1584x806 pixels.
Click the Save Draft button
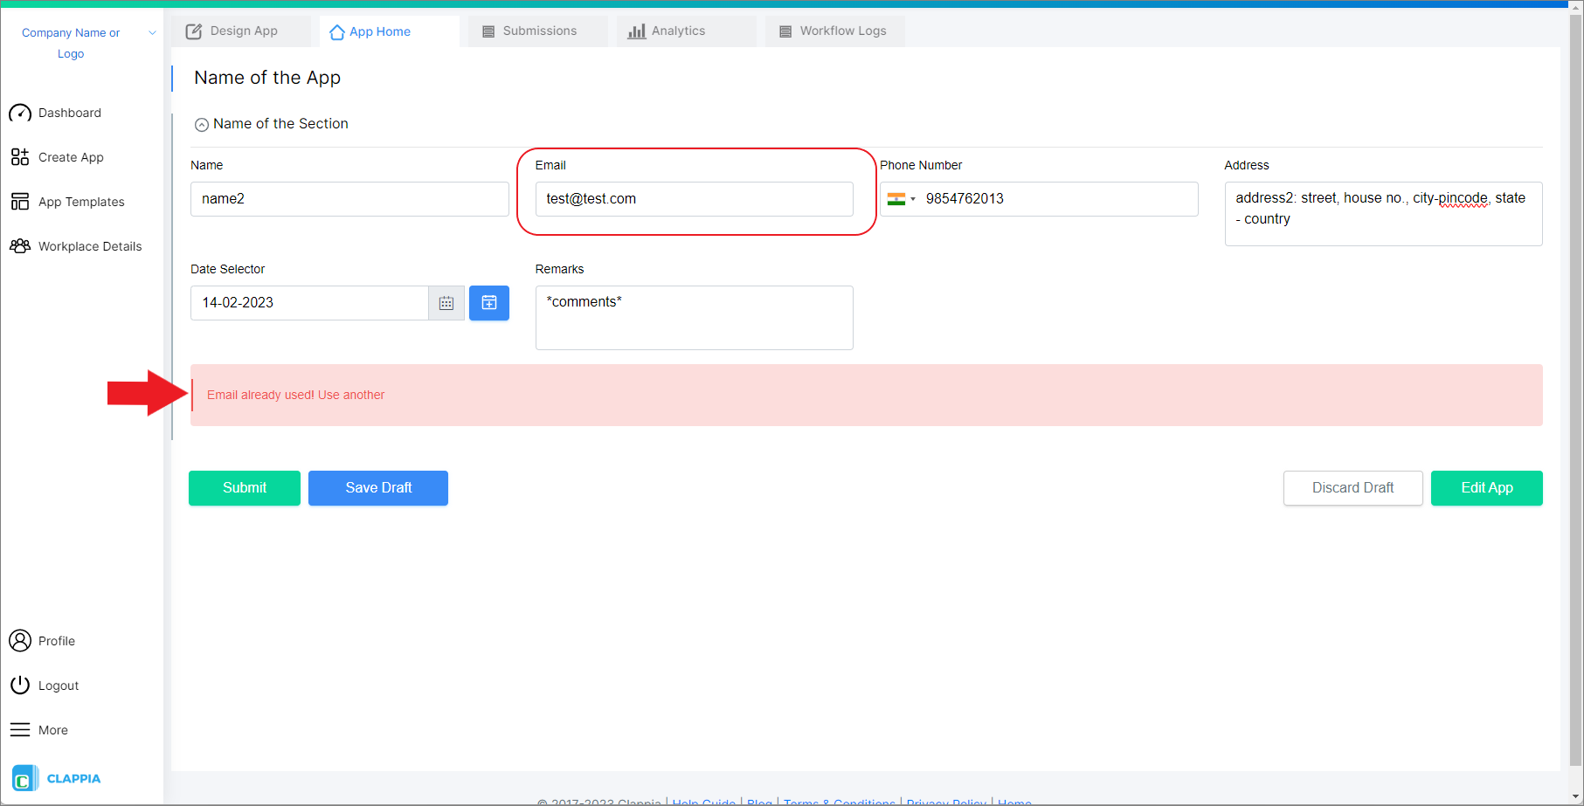click(377, 488)
